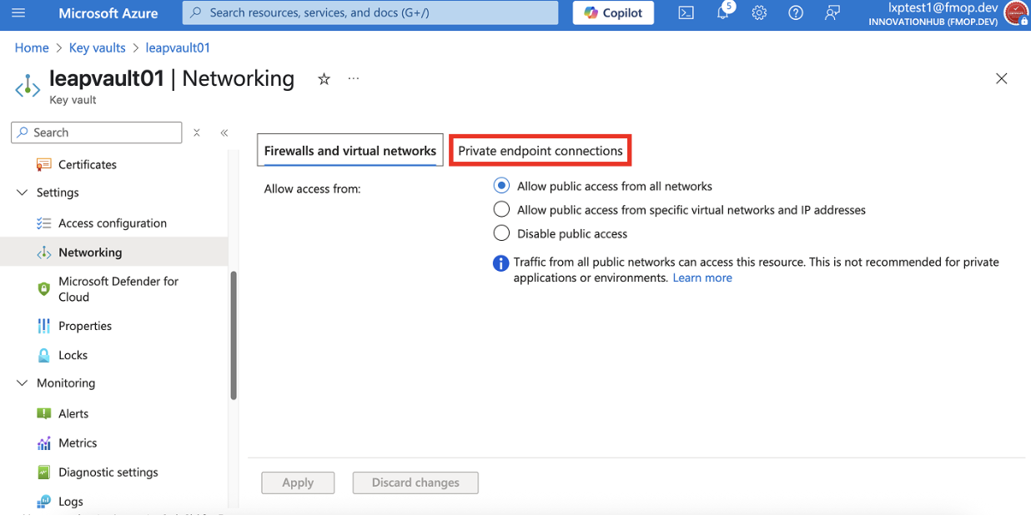The width and height of the screenshot is (1031, 530).
Task: Click the Metrics chart icon
Action: coord(43,443)
